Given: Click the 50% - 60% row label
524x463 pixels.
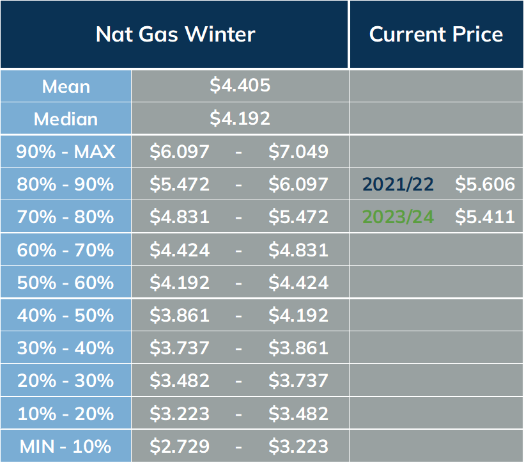Looking at the screenshot, I should pyautogui.click(x=66, y=283).
